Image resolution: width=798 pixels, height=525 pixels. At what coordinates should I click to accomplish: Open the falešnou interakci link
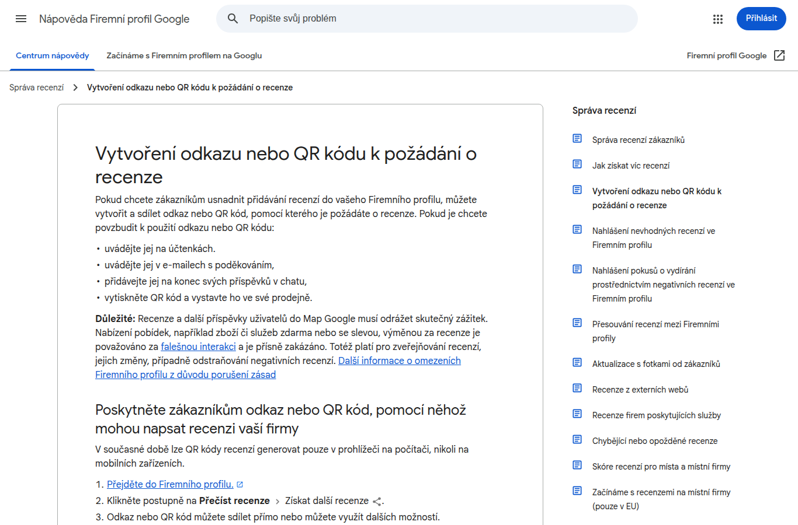[x=198, y=346]
